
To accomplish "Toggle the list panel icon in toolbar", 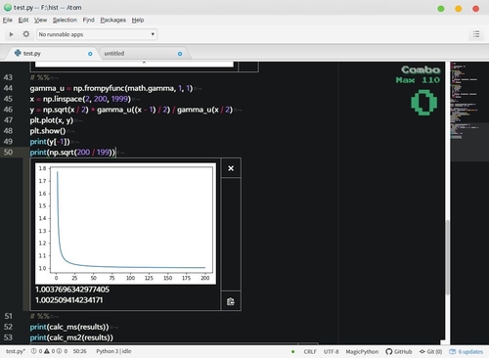I will [476, 34].
